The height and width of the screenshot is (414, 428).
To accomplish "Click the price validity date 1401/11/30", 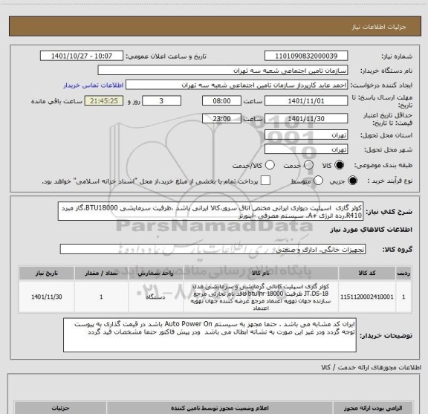I will click(x=306, y=118).
